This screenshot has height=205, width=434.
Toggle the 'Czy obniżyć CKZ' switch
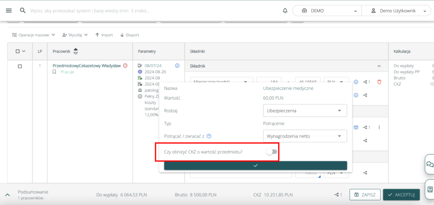(271, 152)
